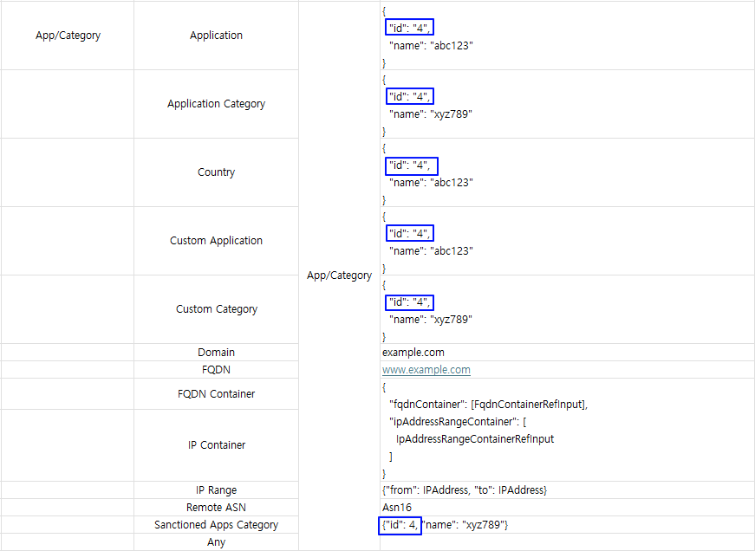This screenshot has height=551, width=755.
Task: Select the Application Category cell
Action: [x=216, y=104]
